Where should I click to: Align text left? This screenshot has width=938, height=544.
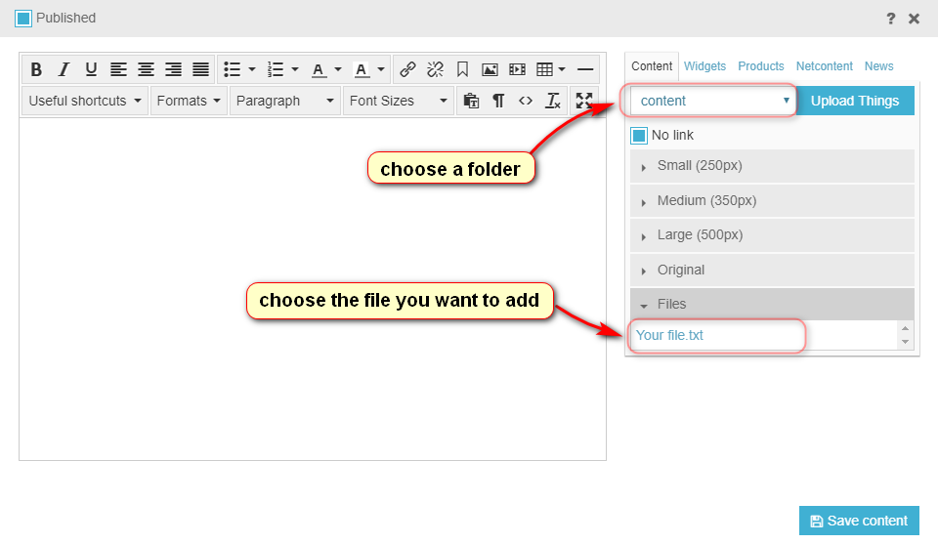[118, 69]
